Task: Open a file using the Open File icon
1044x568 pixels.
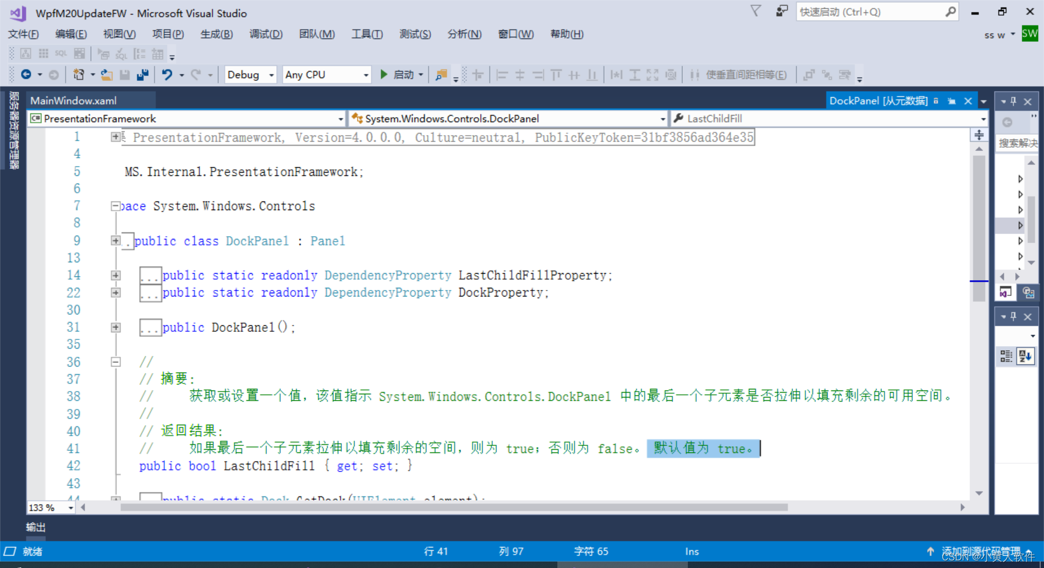Action: pos(107,74)
